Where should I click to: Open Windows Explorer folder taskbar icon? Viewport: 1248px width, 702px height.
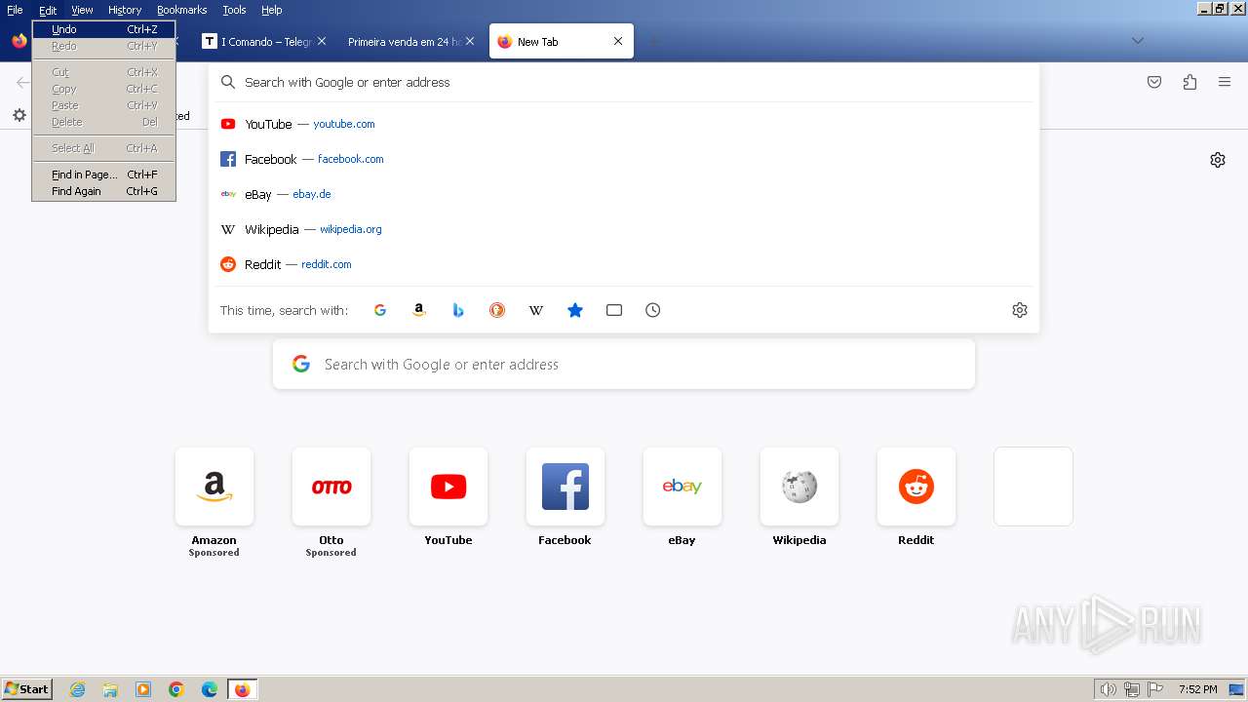[110, 689]
